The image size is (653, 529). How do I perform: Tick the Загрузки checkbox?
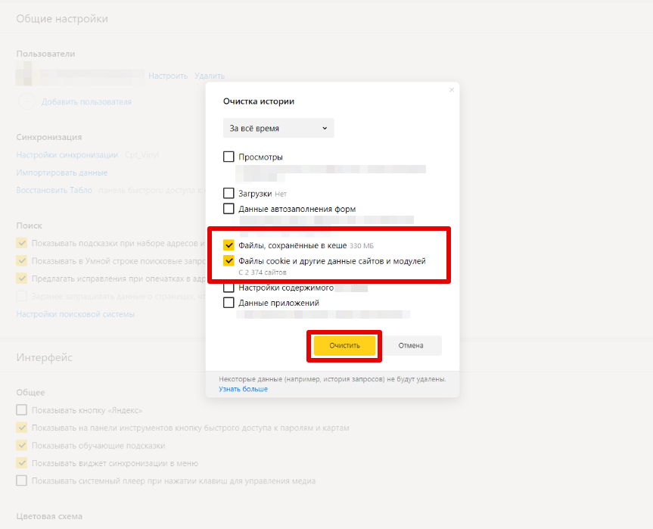(x=229, y=193)
